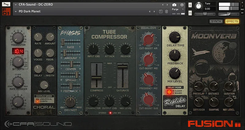Click the header volume slider

pyautogui.click(x=228, y=14)
